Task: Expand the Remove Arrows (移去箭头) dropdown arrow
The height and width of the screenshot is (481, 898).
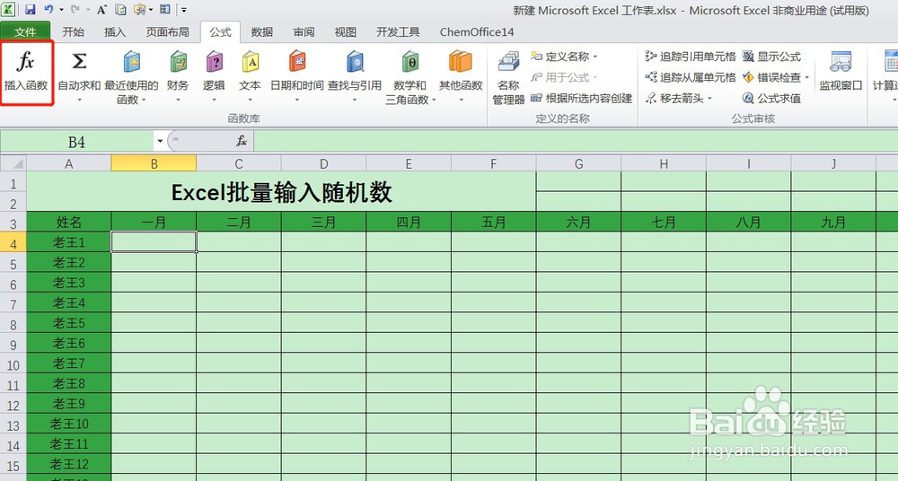Action: (709, 98)
